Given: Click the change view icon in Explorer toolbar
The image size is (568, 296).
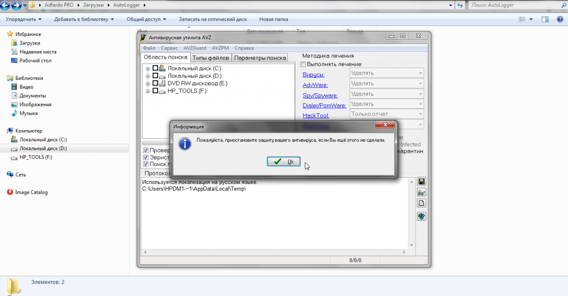Looking at the screenshot, I should (522, 19).
